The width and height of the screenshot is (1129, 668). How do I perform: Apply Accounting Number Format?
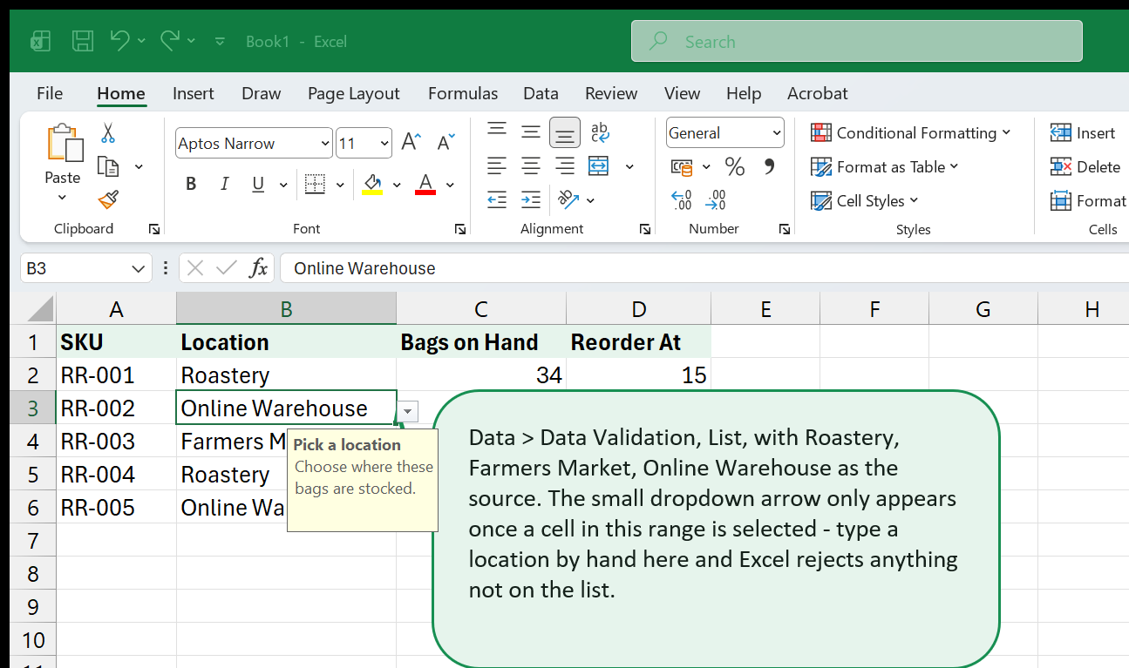682,166
